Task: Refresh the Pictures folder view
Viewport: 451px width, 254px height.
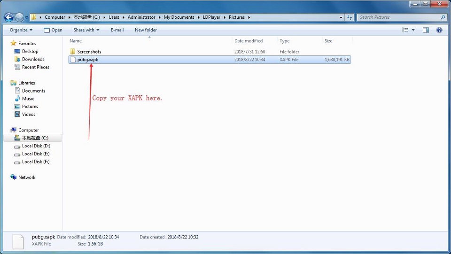Action: [350, 17]
